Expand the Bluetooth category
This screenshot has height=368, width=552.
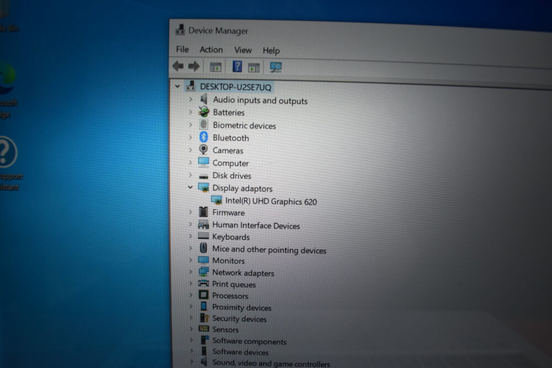click(x=190, y=137)
